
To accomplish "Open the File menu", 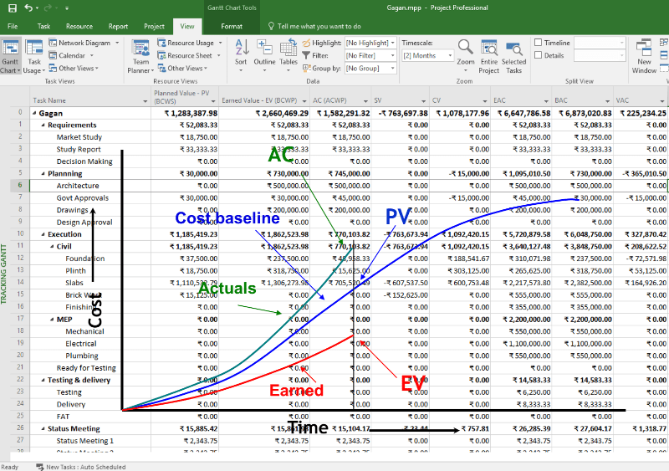I will pos(13,27).
